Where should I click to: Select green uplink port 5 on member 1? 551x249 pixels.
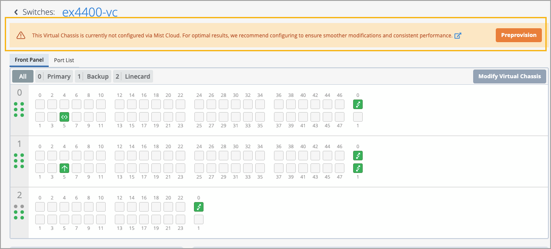[x=64, y=168]
